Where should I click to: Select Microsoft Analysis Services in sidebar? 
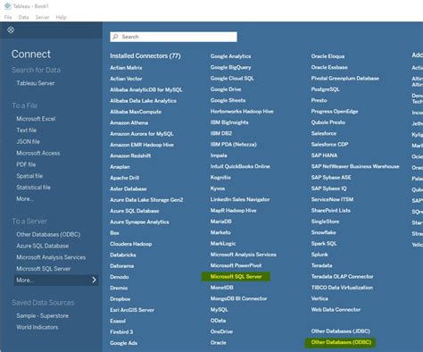click(51, 257)
